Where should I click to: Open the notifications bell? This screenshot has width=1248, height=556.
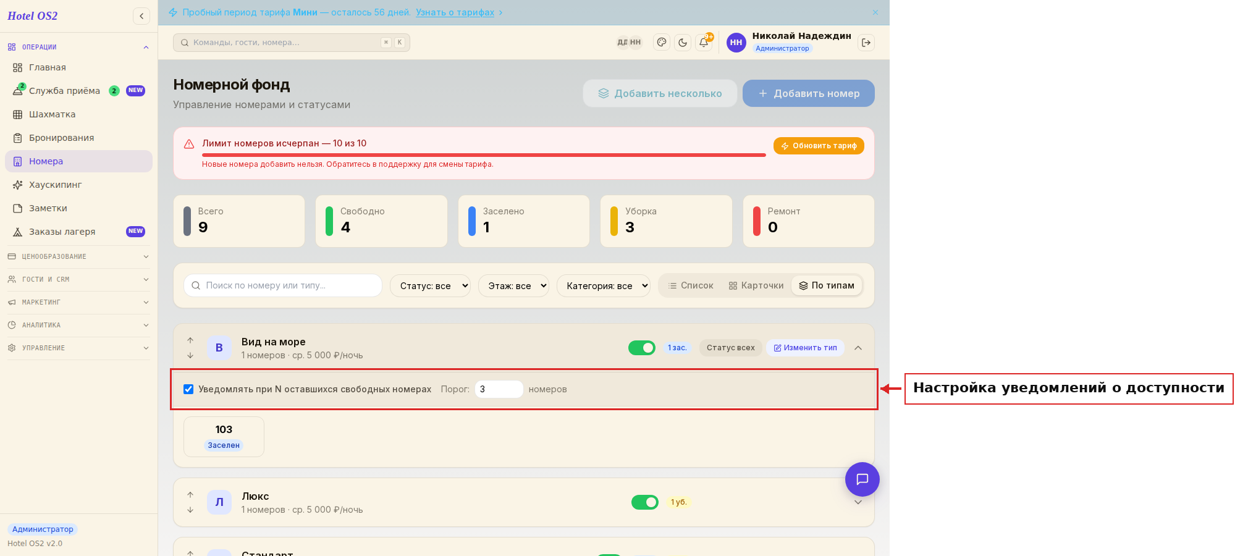(x=704, y=43)
